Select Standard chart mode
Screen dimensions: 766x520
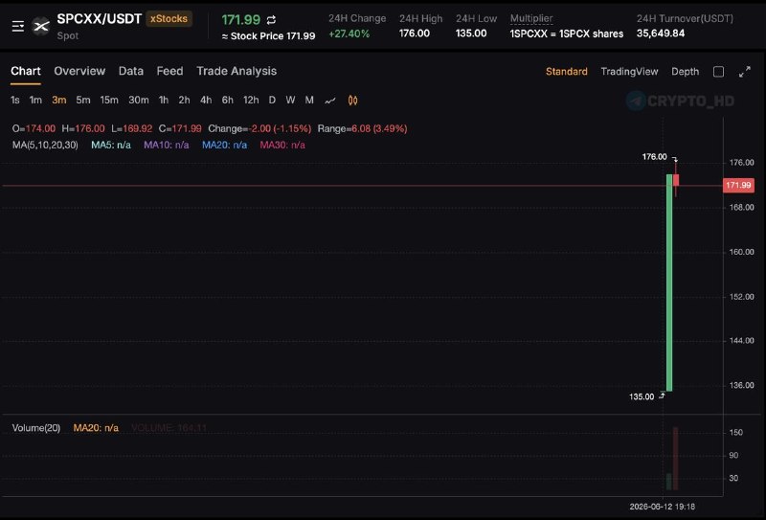(567, 72)
